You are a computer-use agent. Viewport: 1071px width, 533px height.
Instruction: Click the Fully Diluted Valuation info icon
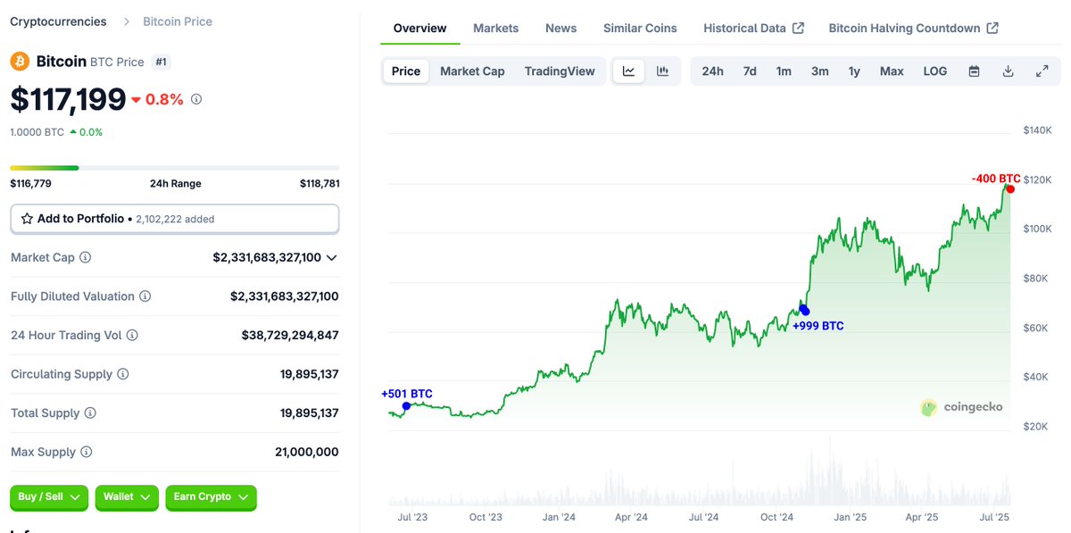[x=145, y=296]
